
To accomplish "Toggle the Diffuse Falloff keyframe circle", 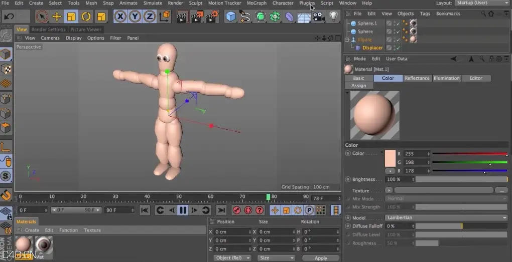I will [348, 226].
